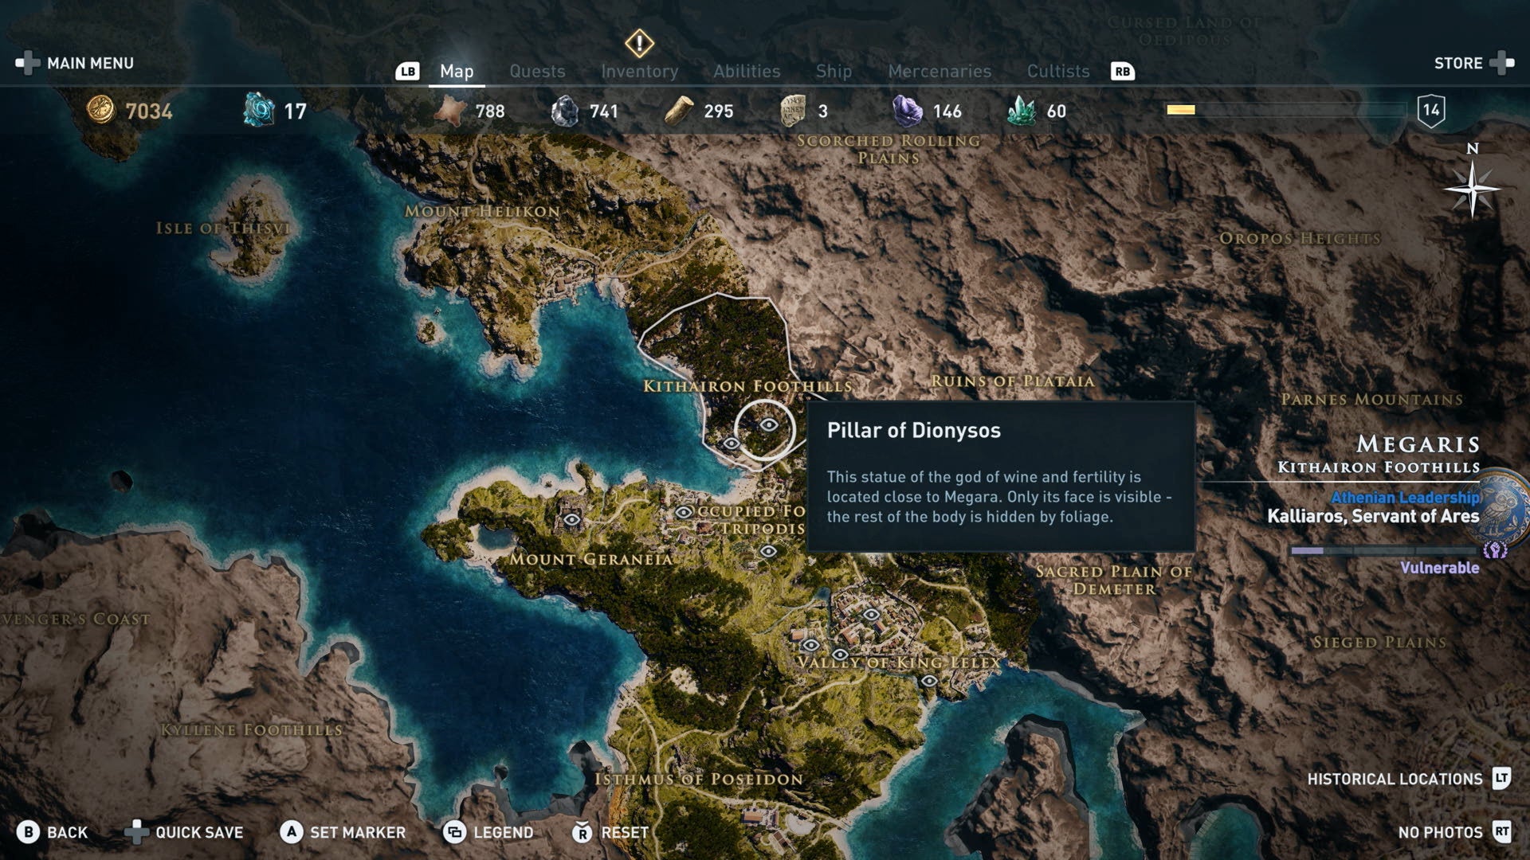The height and width of the screenshot is (860, 1530).
Task: Open the Store
Action: (x=1474, y=63)
